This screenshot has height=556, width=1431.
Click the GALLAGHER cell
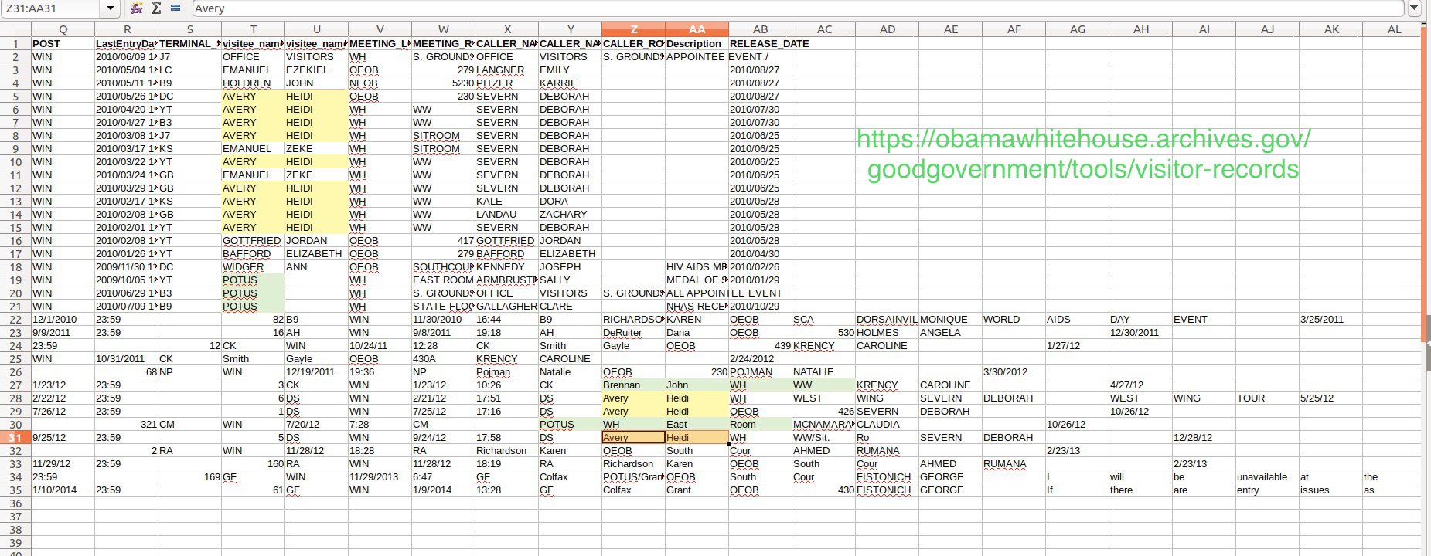coord(506,306)
